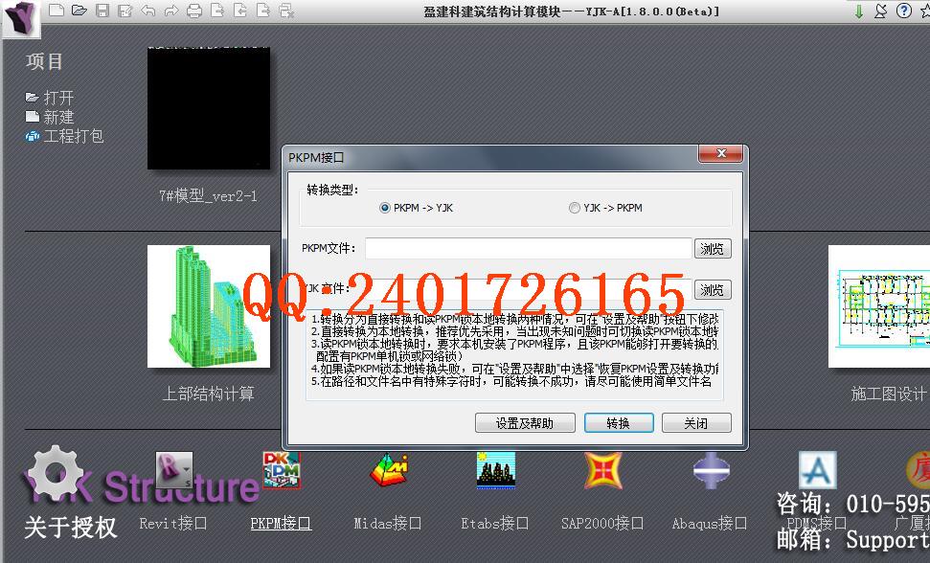The image size is (930, 563).
Task: Click the PDMS blue letter A icon
Action: pyautogui.click(x=817, y=470)
